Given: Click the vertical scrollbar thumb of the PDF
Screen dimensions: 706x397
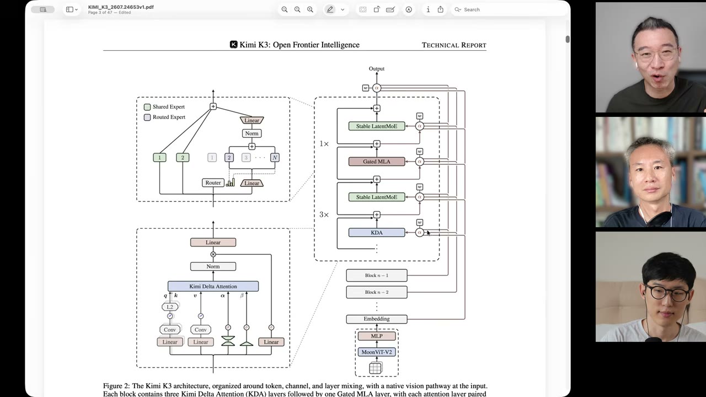Looking at the screenshot, I should [x=568, y=39].
